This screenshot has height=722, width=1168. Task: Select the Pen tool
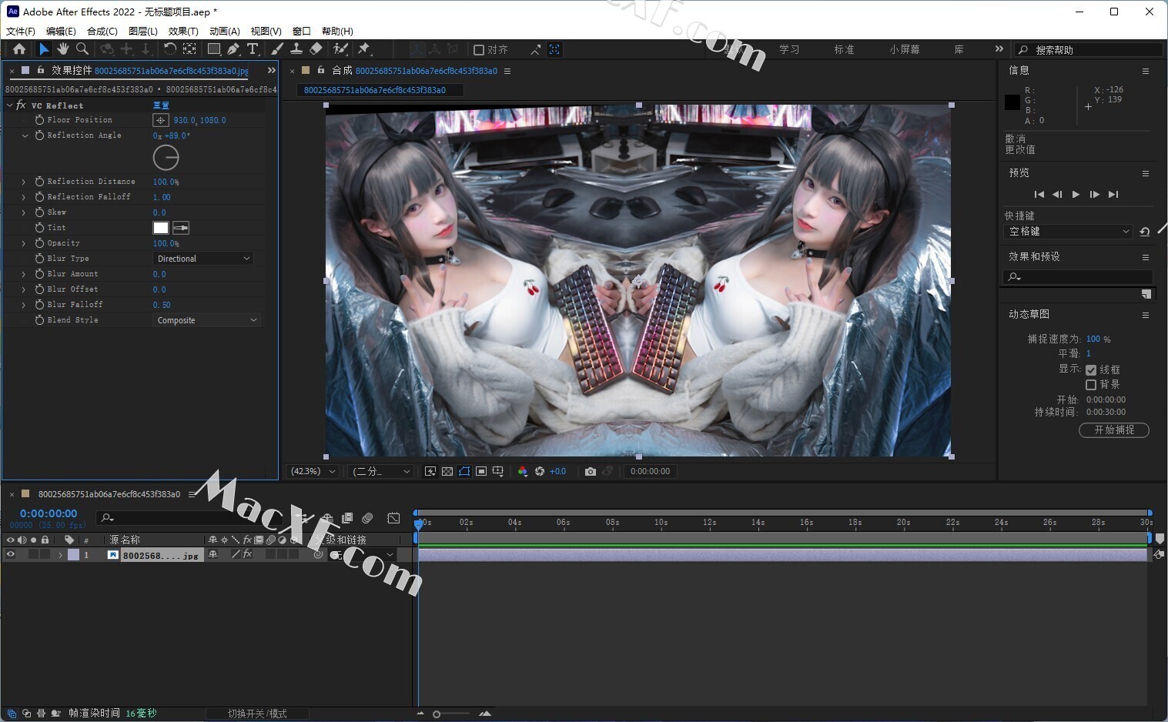[x=233, y=49]
